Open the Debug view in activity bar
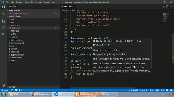This screenshot has height=97, width=174. click(3, 27)
